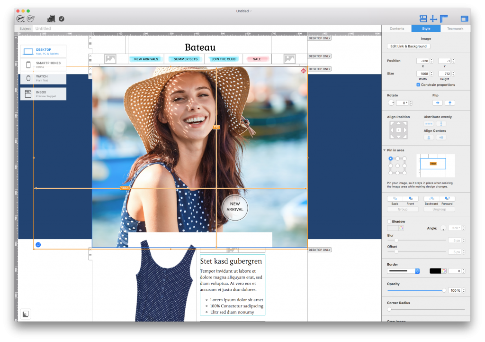Switch to the Contents tab
The width and height of the screenshot is (485, 342).
pyautogui.click(x=397, y=28)
